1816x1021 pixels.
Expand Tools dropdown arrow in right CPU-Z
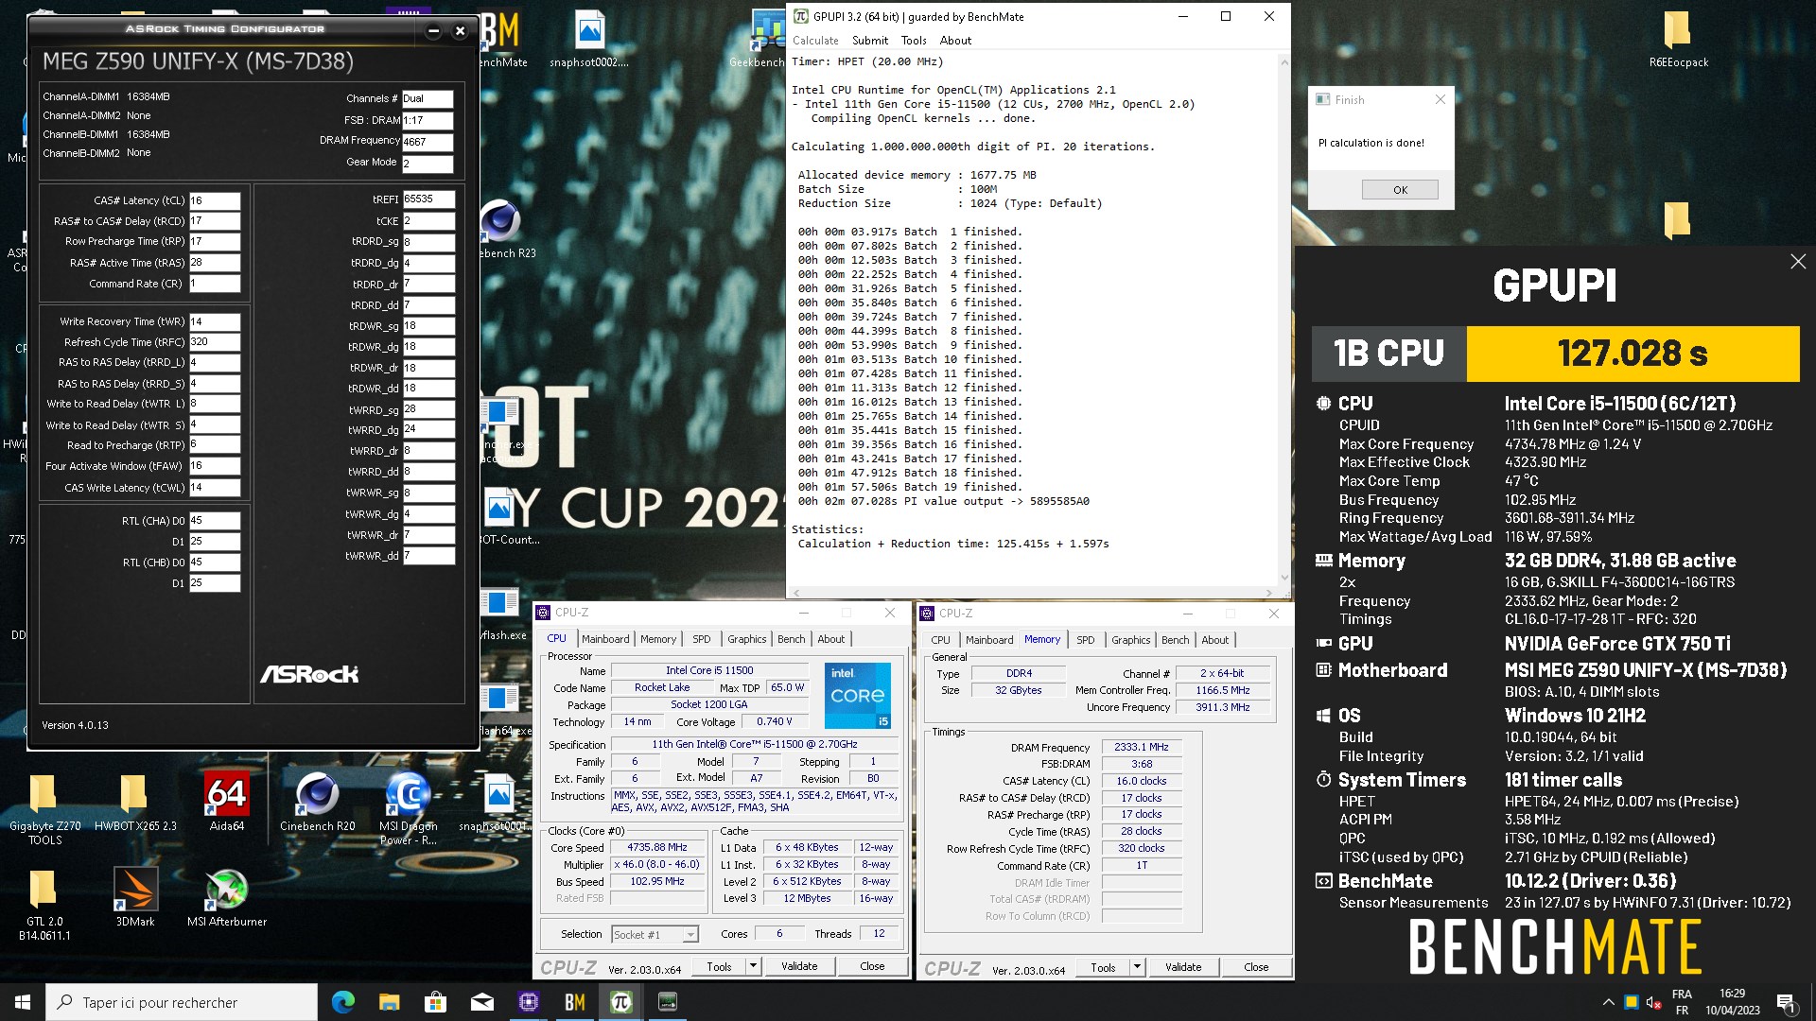1137,967
